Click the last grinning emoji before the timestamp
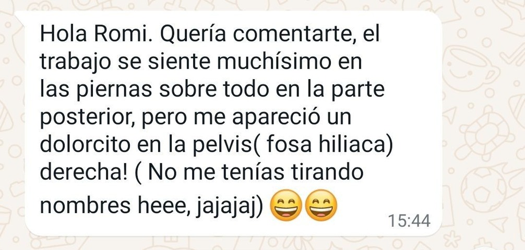 coord(321,205)
